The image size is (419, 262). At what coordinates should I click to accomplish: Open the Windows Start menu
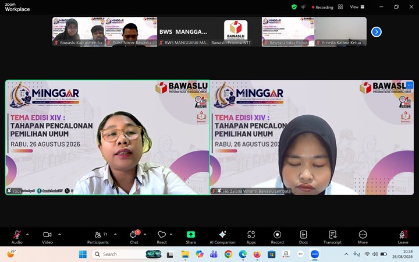83,254
